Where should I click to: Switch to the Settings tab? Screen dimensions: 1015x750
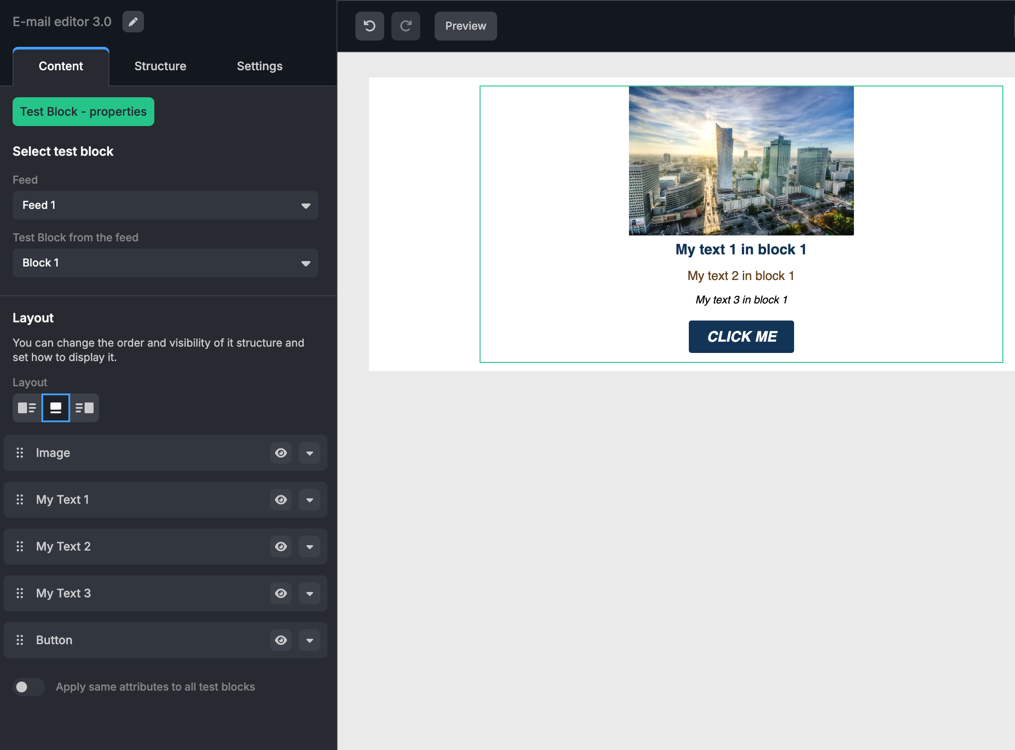click(260, 66)
